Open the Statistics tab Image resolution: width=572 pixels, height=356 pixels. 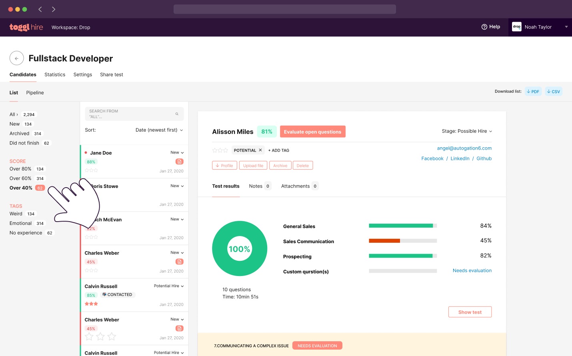55,74
